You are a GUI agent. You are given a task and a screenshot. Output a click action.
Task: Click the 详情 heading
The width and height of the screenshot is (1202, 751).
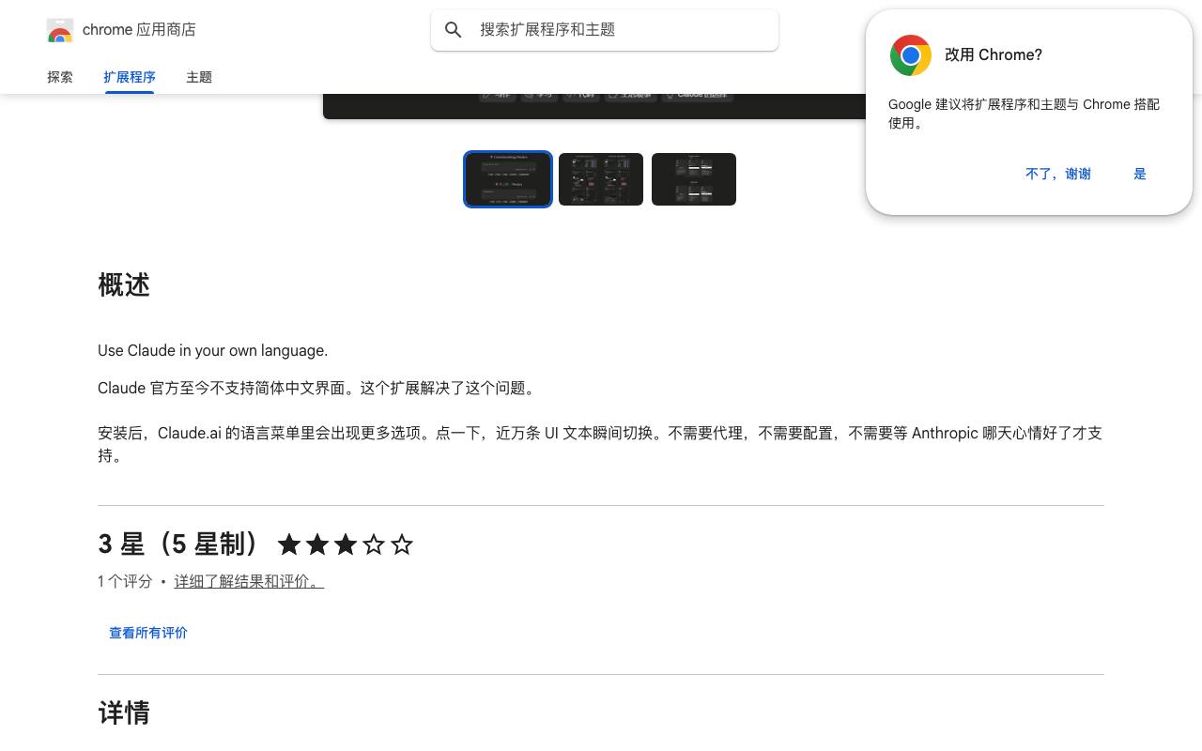point(124,713)
